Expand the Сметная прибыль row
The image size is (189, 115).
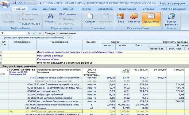pos(1,59)
